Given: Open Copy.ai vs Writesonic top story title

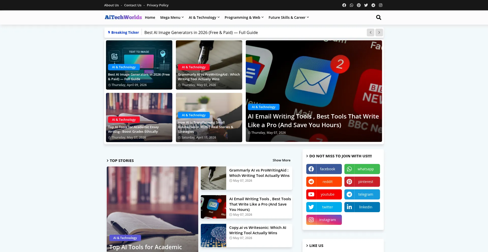Looking at the screenshot, I should pyautogui.click(x=258, y=230).
